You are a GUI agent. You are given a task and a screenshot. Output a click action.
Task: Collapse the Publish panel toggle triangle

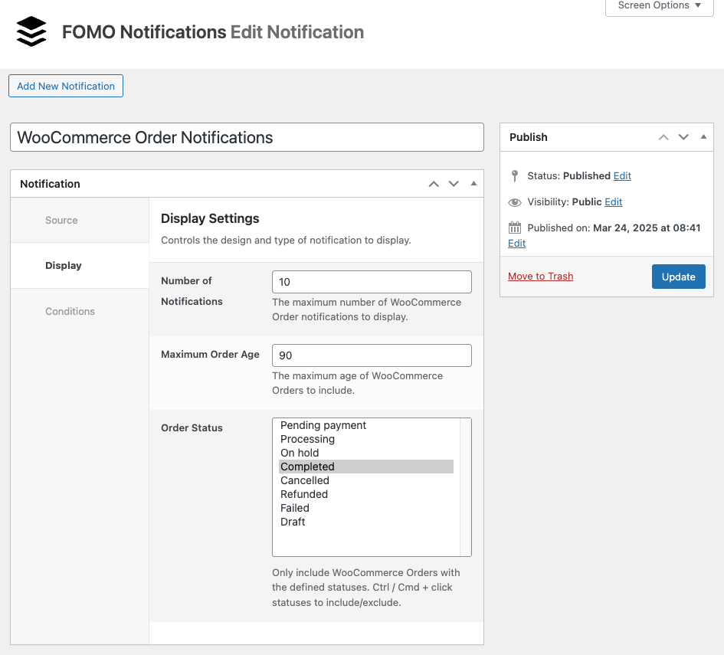(x=703, y=137)
